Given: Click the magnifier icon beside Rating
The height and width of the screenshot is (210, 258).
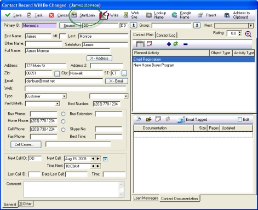Looking at the screenshot, I should [x=248, y=34].
